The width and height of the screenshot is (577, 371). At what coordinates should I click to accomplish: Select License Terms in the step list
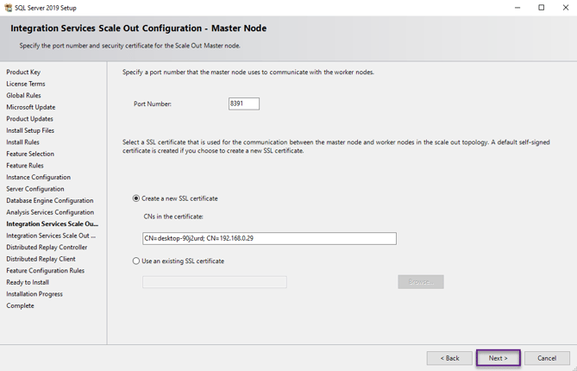[x=26, y=85]
